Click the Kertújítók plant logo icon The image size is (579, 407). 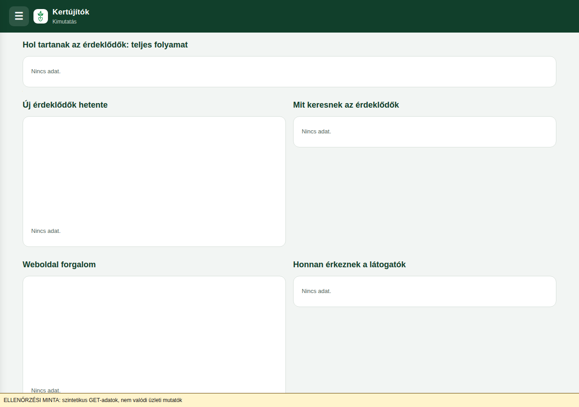[x=41, y=16]
